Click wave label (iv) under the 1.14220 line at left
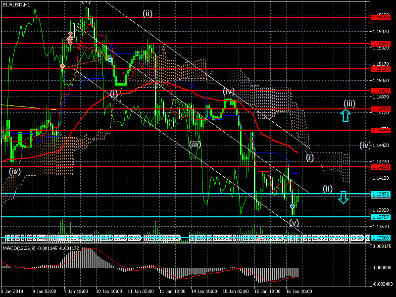This screenshot has width=396, height=297. click(15, 172)
